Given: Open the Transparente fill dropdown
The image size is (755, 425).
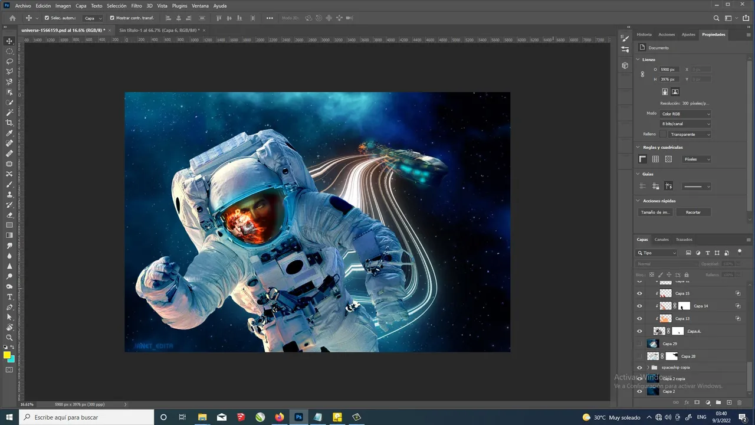Looking at the screenshot, I should point(690,135).
